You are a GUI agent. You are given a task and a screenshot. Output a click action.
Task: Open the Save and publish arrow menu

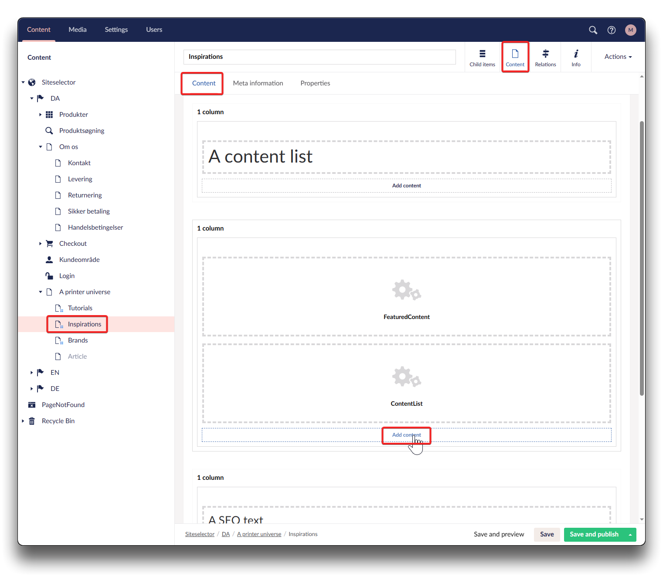630,535
